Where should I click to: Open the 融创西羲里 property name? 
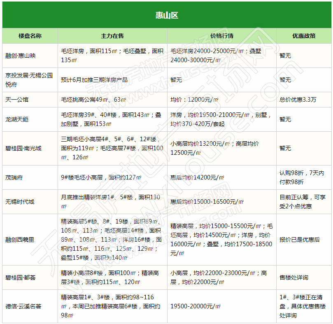[20, 240]
